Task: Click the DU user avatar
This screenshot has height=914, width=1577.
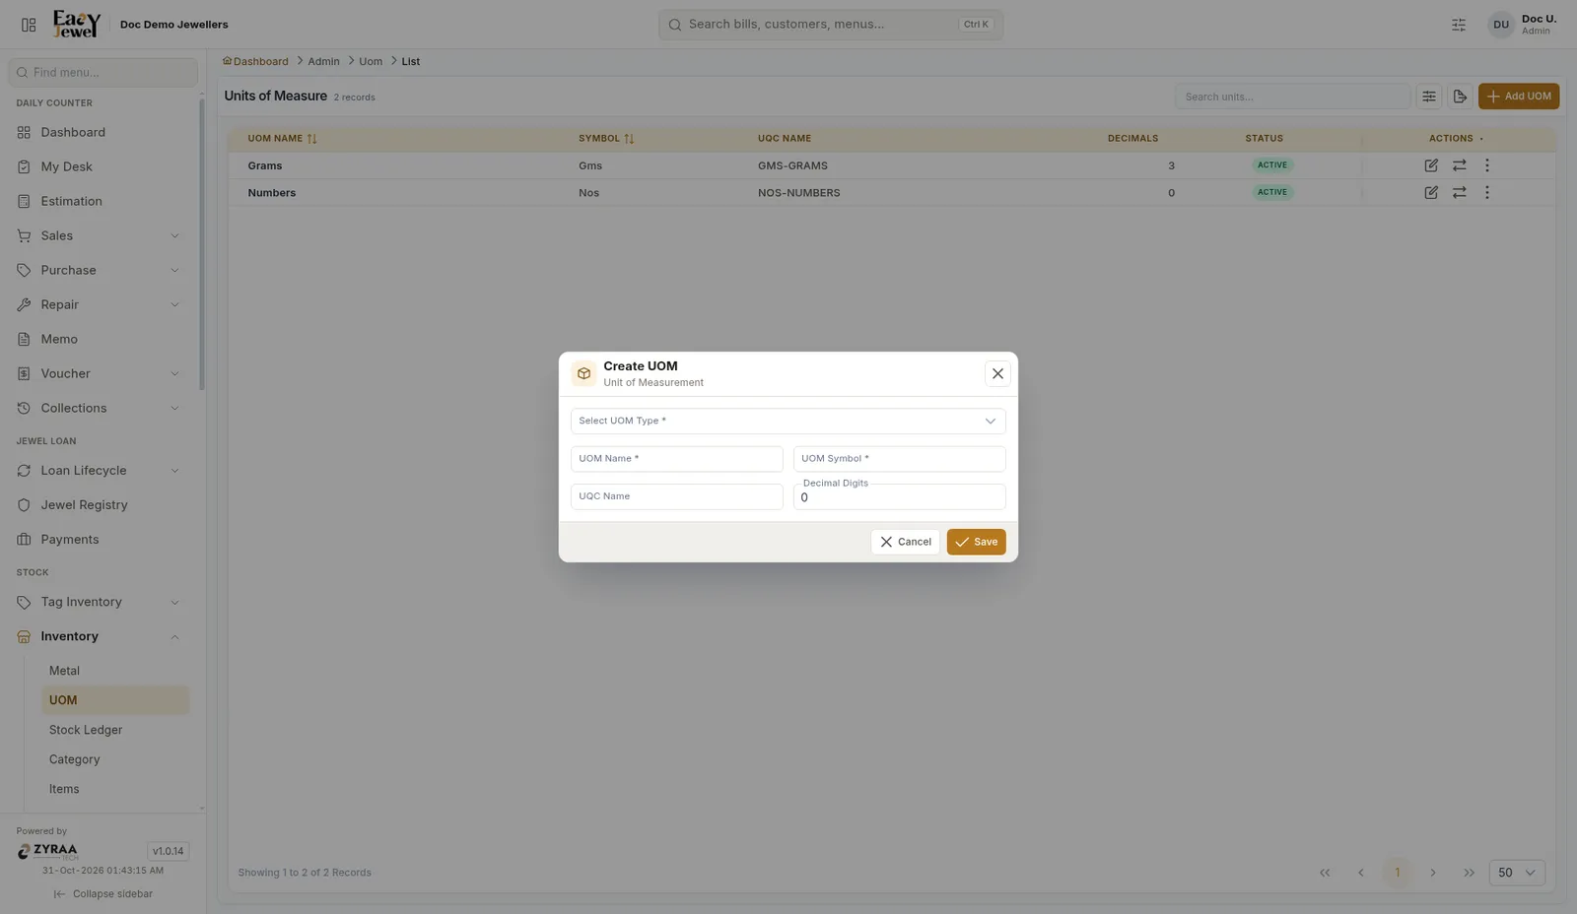Action: pos(1501,25)
